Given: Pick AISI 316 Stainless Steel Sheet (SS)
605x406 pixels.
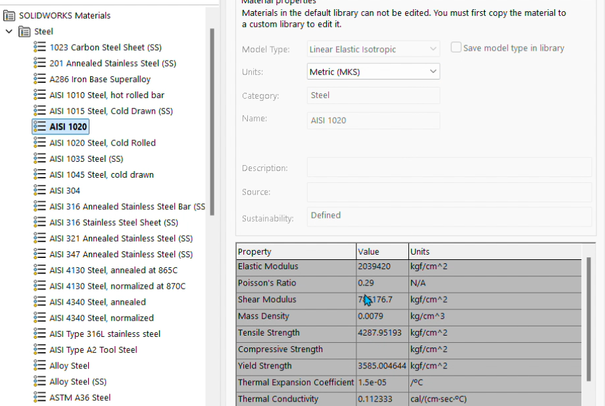Looking at the screenshot, I should [x=114, y=222].
